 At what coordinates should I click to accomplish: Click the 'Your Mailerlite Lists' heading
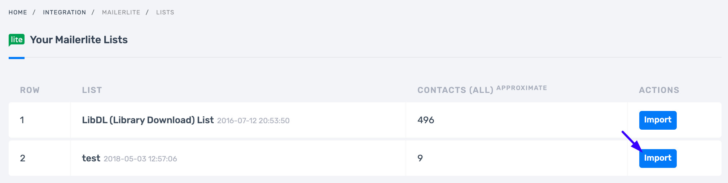pos(79,40)
